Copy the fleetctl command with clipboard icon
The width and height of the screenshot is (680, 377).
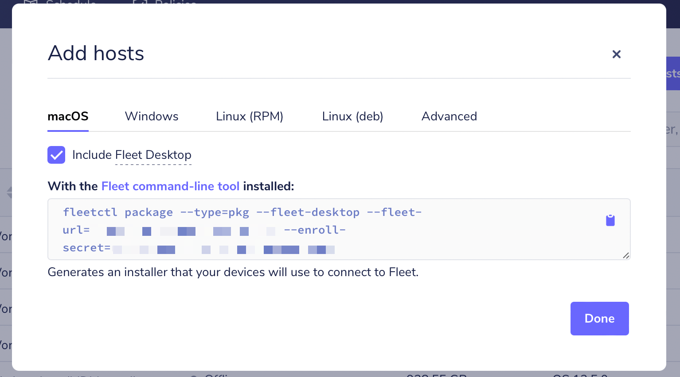610,220
